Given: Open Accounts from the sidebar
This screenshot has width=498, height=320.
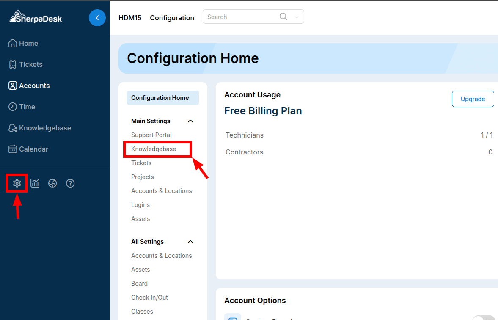Looking at the screenshot, I should tap(33, 86).
